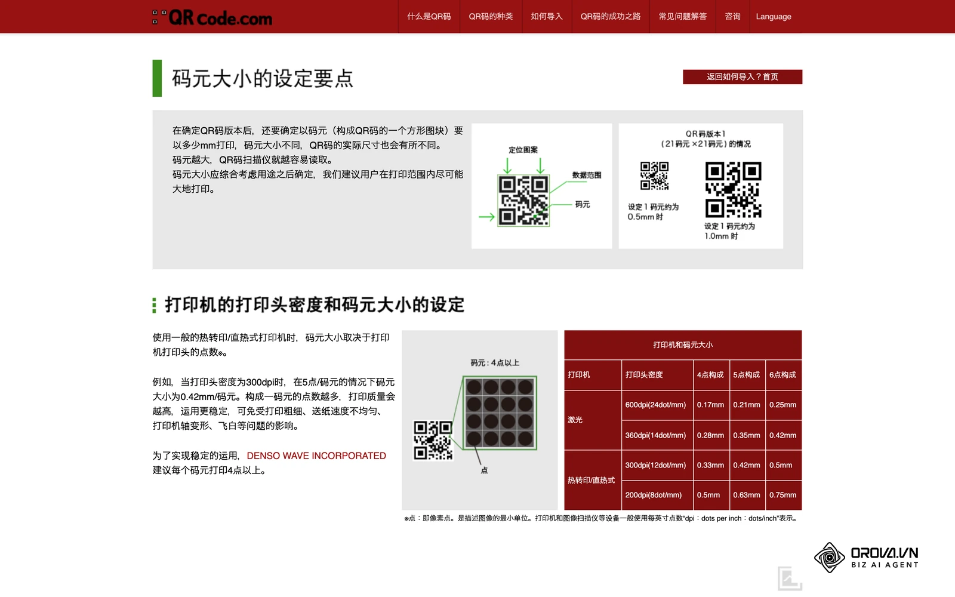Select the 600dpi(24dot/mm) cell

click(657, 405)
